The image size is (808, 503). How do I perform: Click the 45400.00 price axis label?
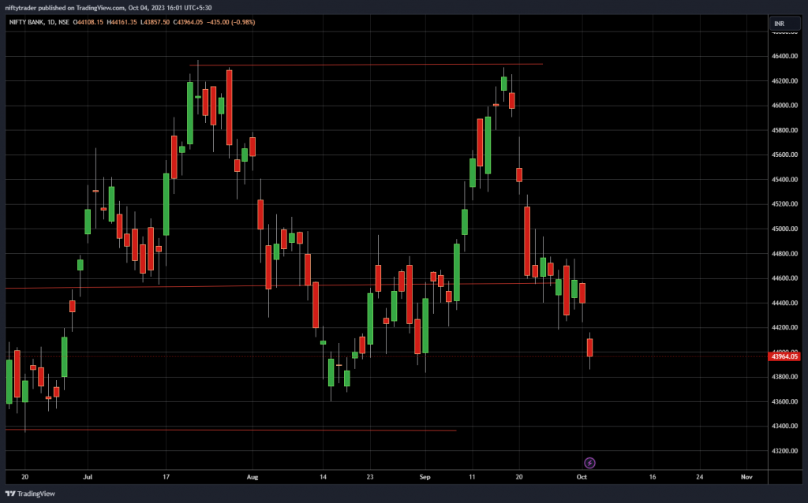tap(784, 180)
